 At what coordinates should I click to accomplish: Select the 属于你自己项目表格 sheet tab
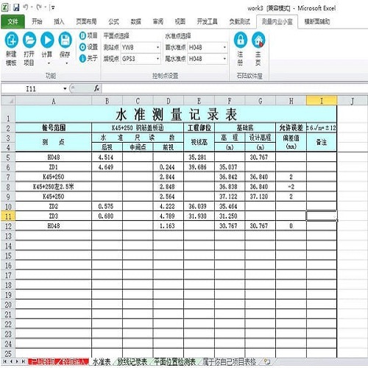pyautogui.click(x=230, y=361)
